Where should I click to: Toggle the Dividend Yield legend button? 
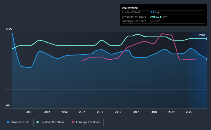18,122
